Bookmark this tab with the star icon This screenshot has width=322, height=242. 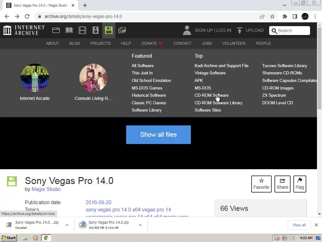pos(272,16)
